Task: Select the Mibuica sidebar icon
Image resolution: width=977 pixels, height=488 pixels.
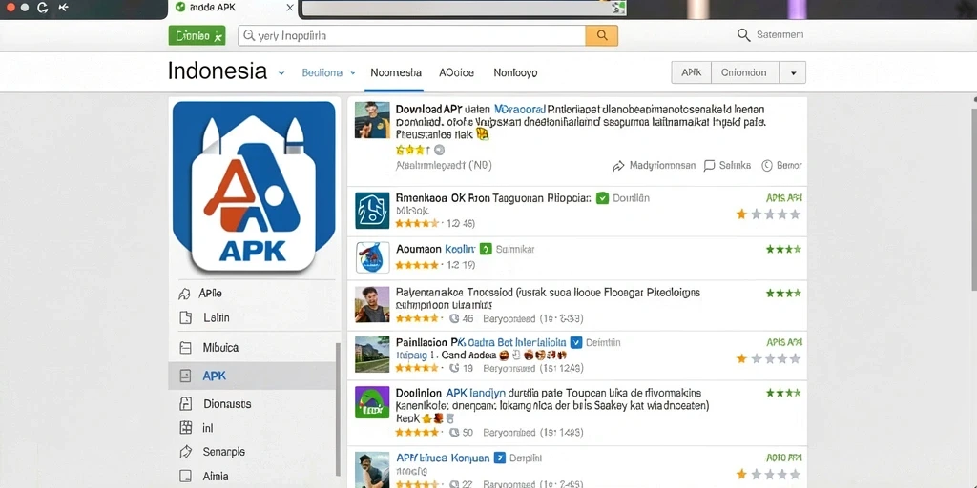Action: pyautogui.click(x=185, y=348)
